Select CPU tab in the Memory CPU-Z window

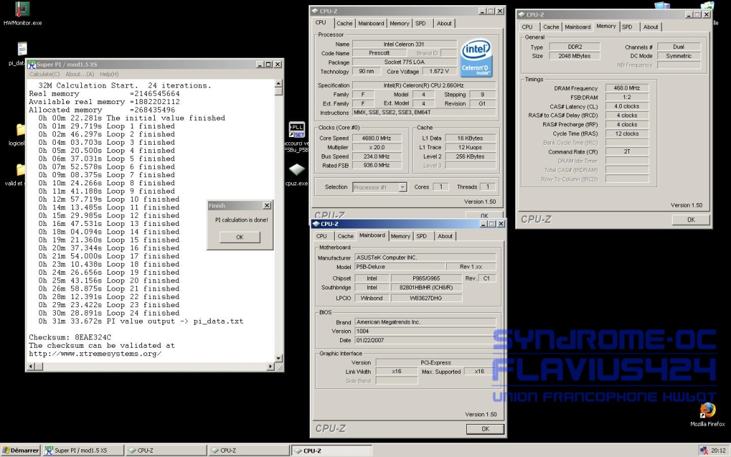527,27
